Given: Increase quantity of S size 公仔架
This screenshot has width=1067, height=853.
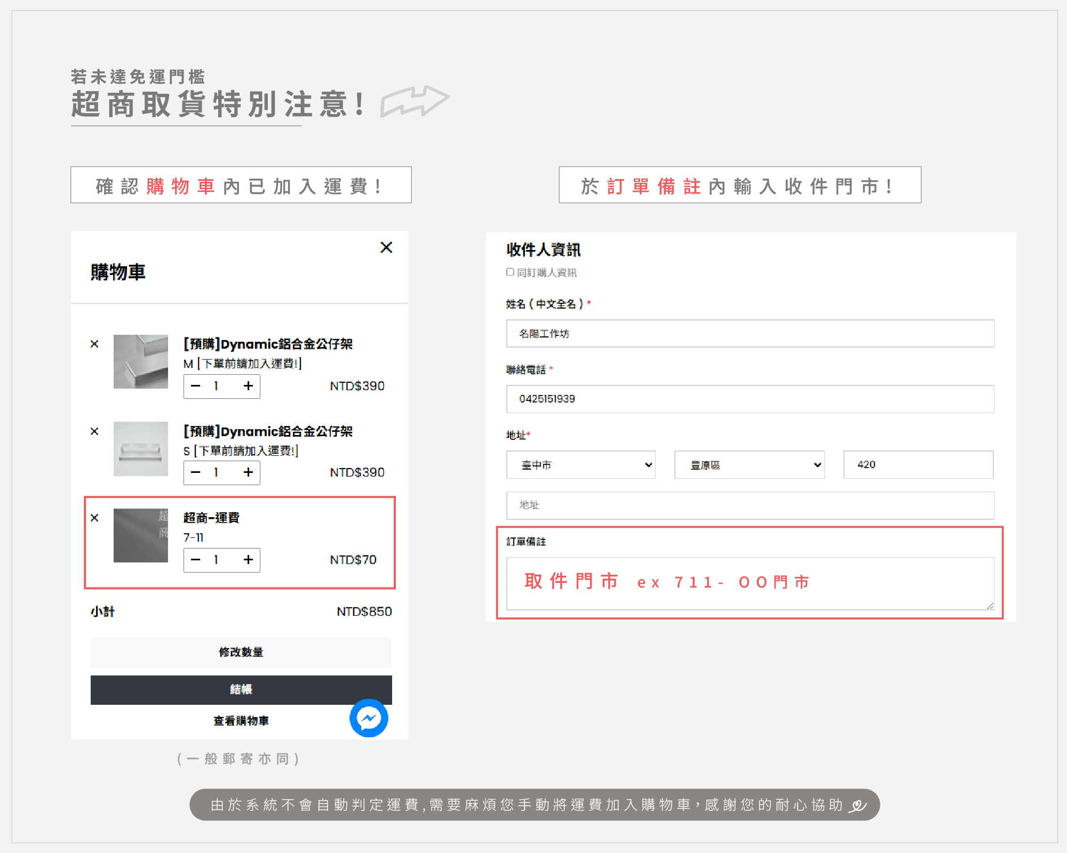Looking at the screenshot, I should click(248, 472).
